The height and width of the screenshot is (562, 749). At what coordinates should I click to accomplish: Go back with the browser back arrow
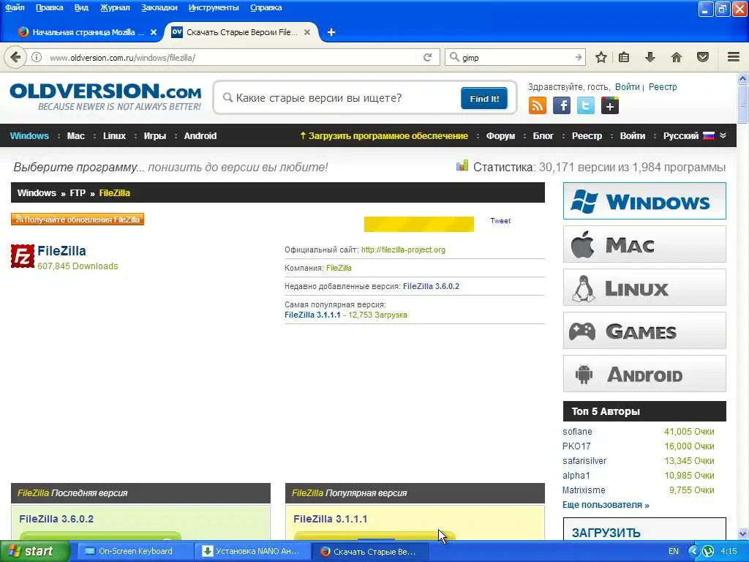[x=15, y=57]
